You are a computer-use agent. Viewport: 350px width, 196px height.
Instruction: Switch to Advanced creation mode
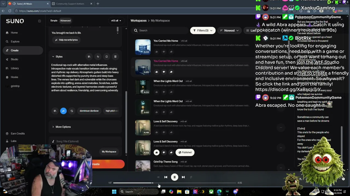(65, 21)
